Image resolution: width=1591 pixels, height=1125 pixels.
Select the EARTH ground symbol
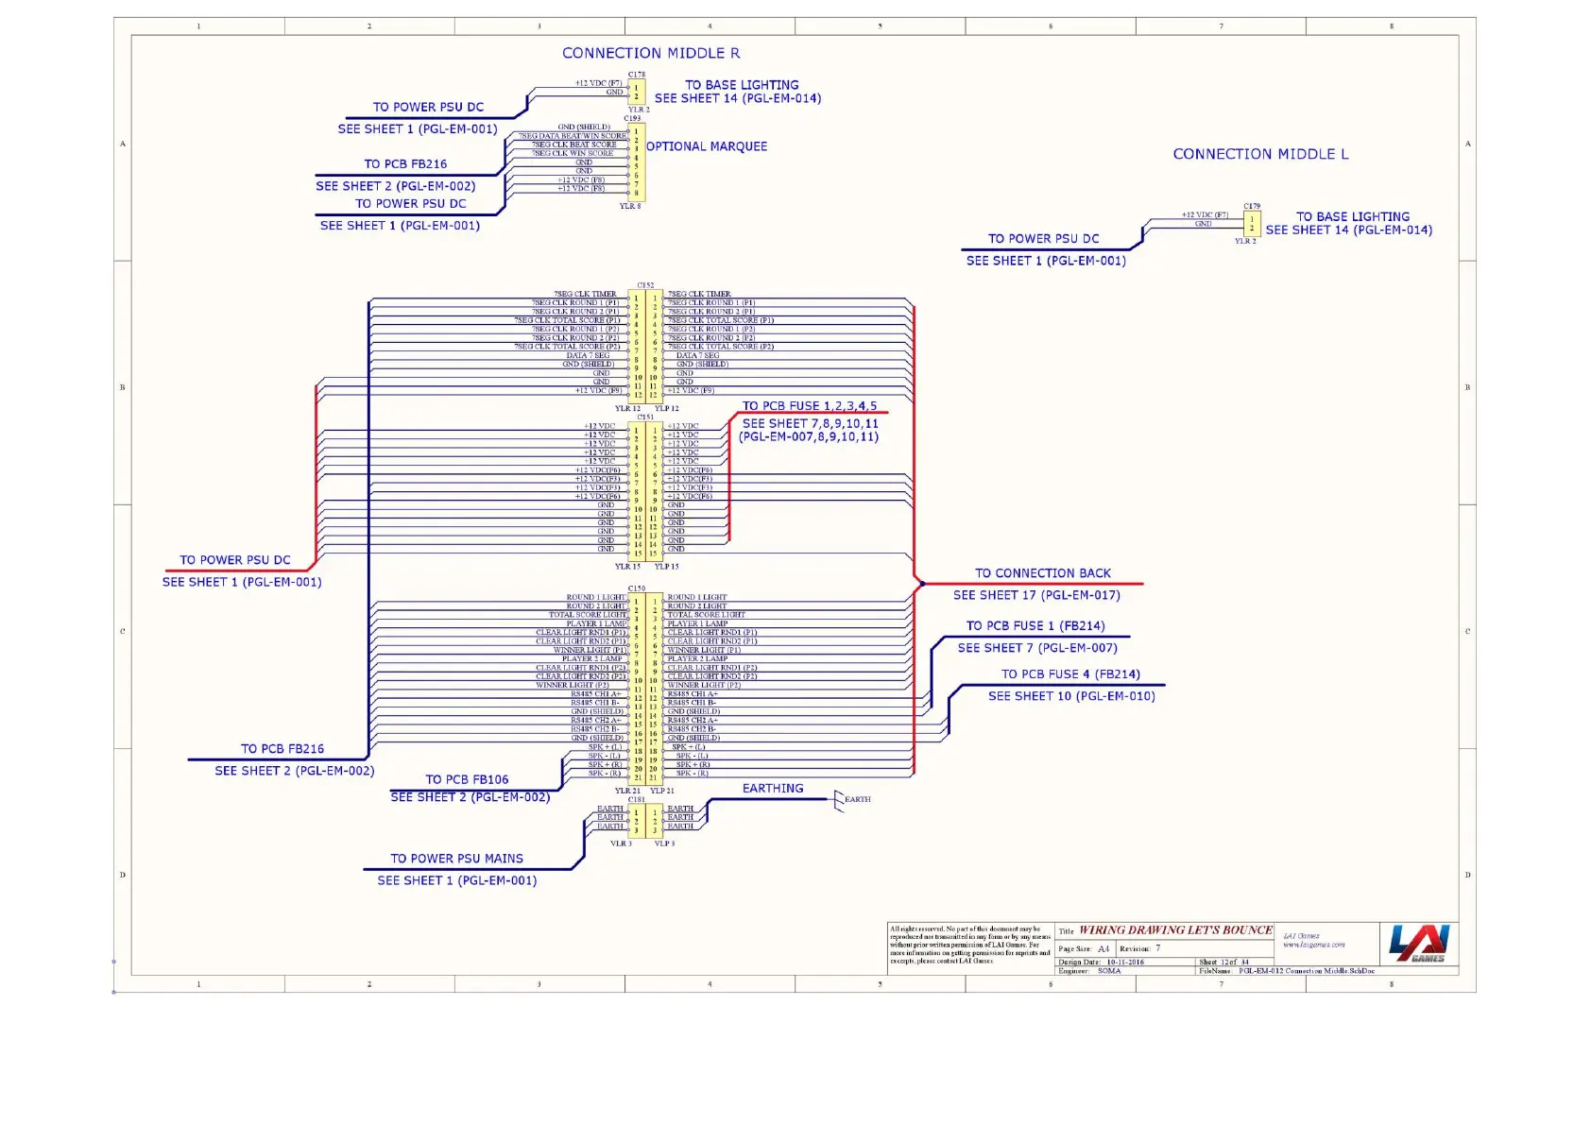pyautogui.click(x=839, y=801)
